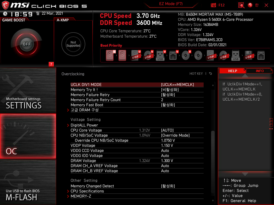
Task: Click the A-XMP Not Supported dial
Action: (73, 44)
